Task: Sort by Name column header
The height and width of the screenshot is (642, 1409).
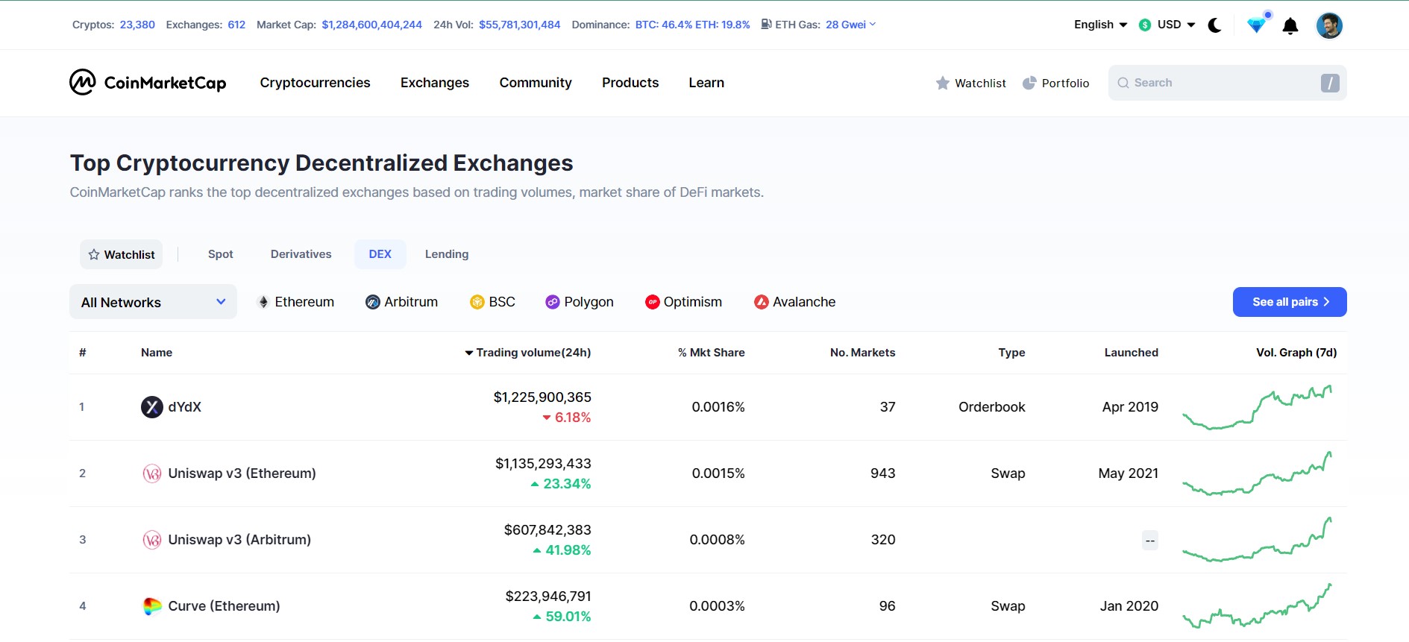Action: [x=157, y=353]
